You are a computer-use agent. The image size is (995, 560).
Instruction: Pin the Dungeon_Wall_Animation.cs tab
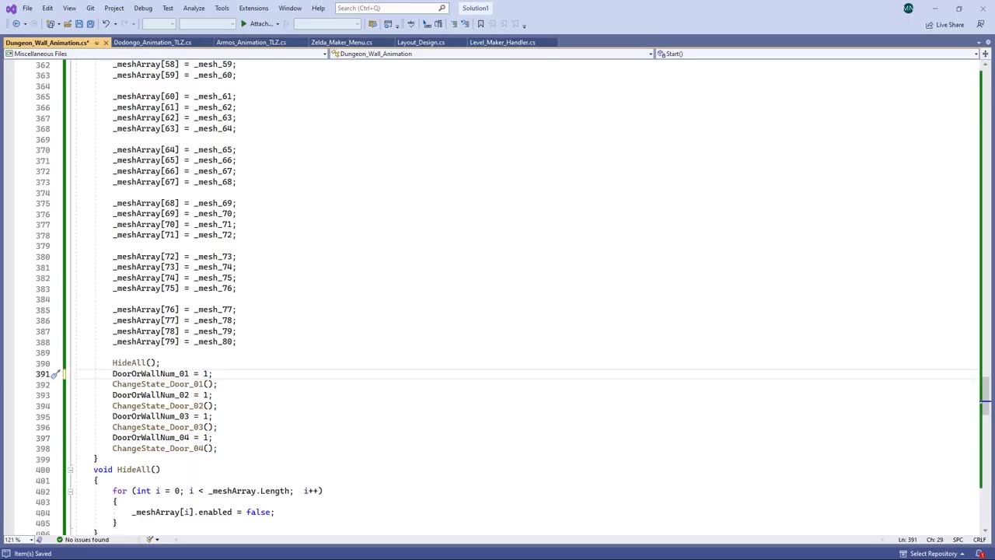coord(96,43)
